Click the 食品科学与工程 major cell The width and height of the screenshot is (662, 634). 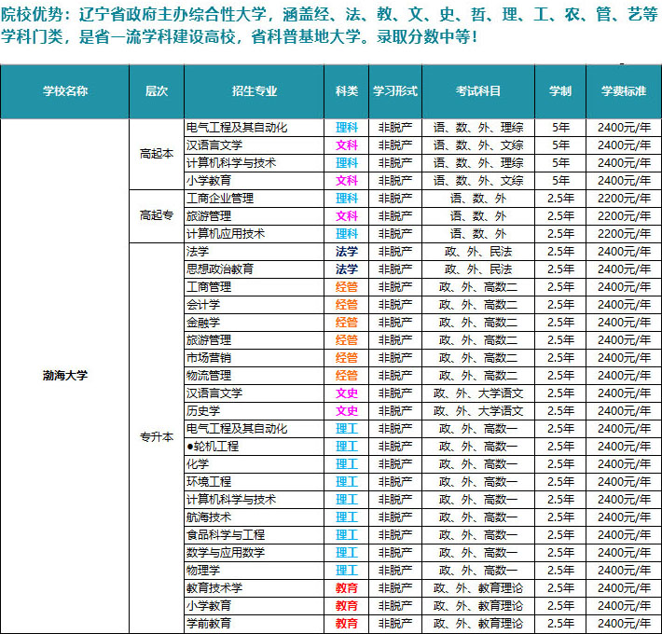point(255,535)
